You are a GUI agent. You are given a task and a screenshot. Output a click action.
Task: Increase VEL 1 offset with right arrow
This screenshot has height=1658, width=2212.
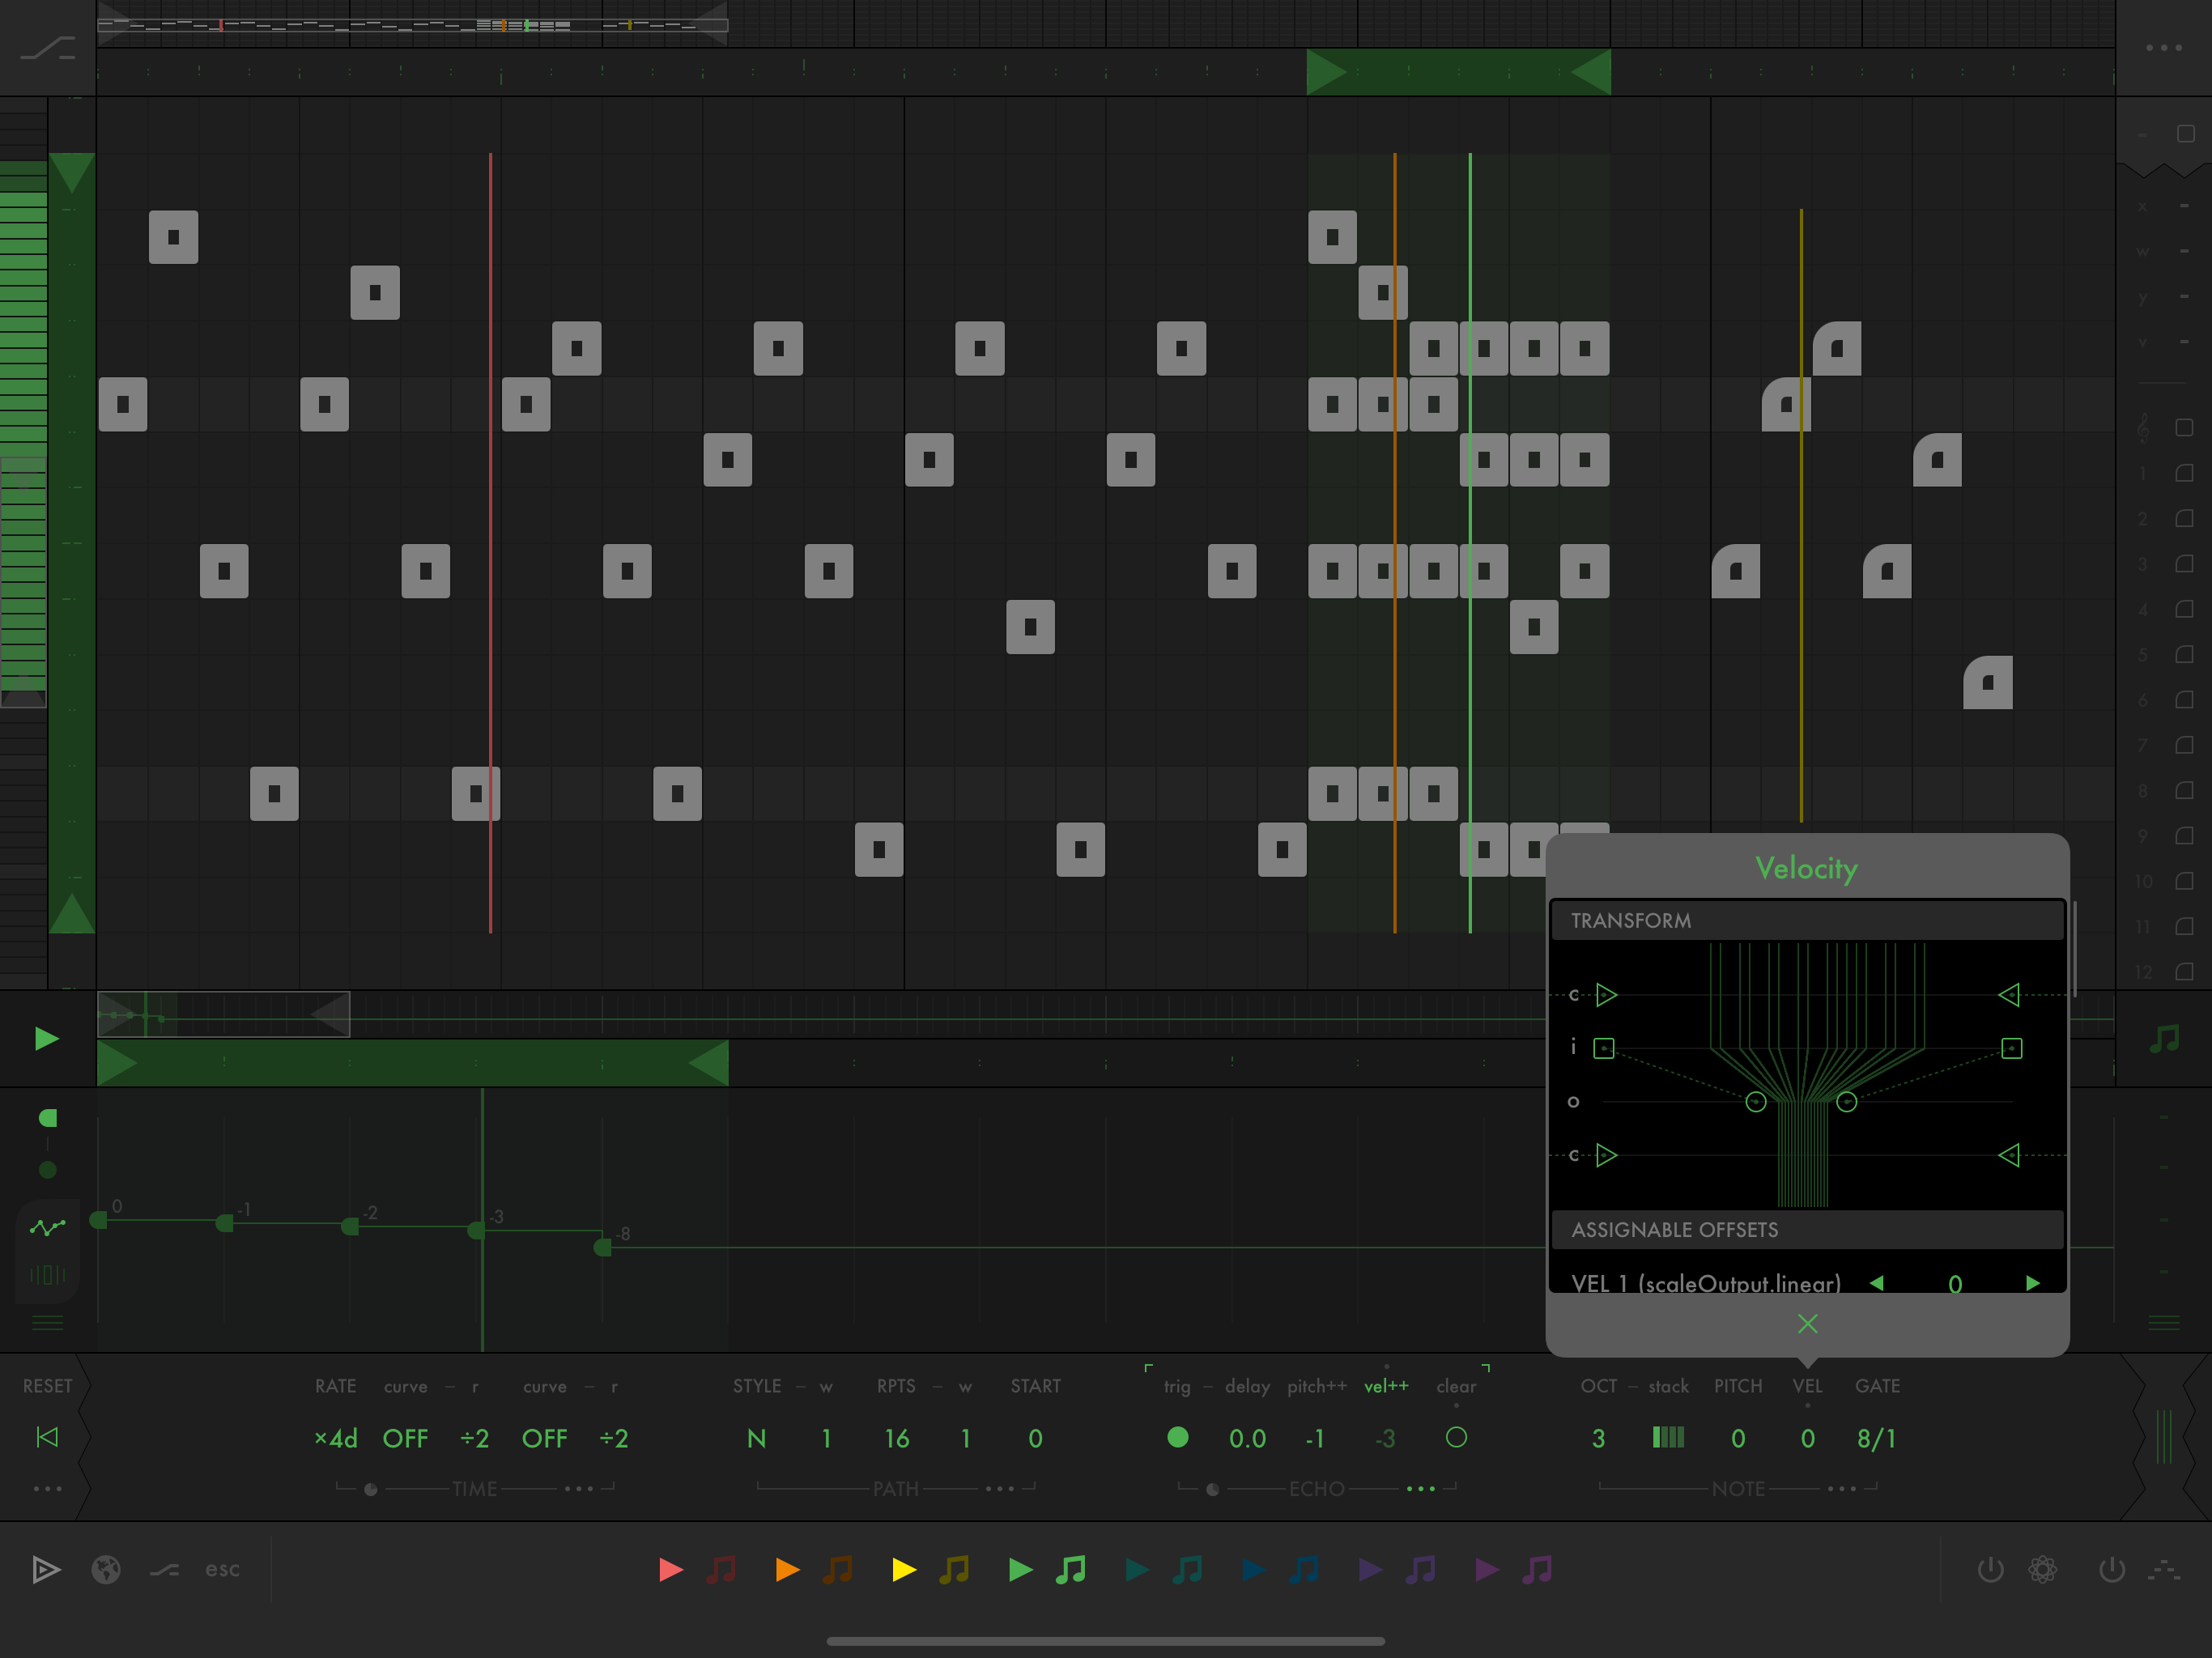pos(2032,1283)
